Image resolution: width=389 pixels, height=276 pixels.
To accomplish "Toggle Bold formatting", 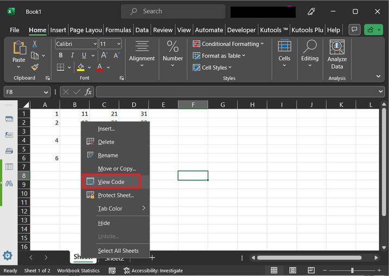I will tap(60, 56).
